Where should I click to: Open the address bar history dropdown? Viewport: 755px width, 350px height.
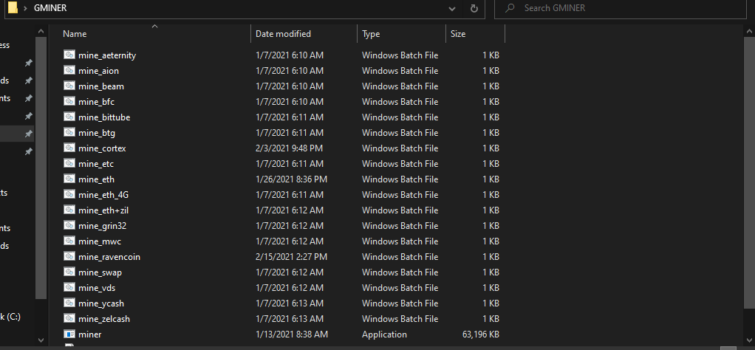coord(451,9)
